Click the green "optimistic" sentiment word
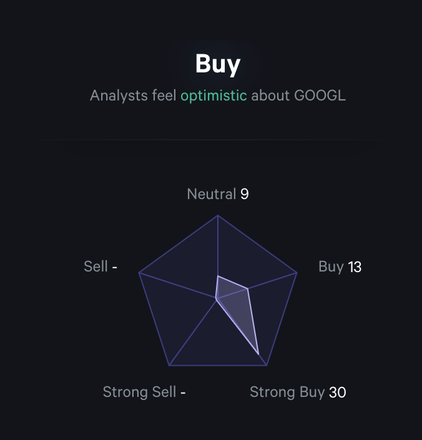This screenshot has width=422, height=440. click(x=213, y=95)
